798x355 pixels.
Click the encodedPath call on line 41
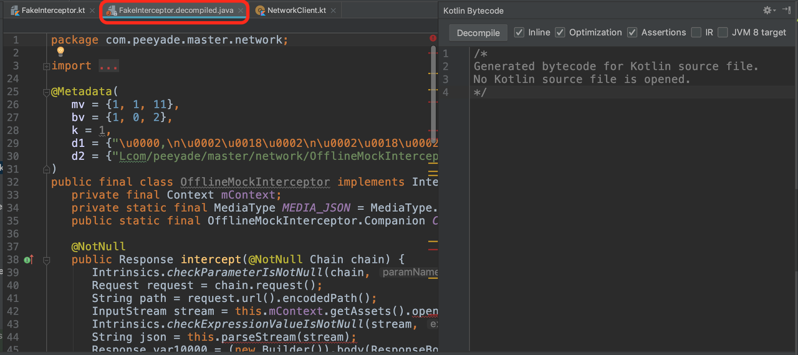(329, 298)
